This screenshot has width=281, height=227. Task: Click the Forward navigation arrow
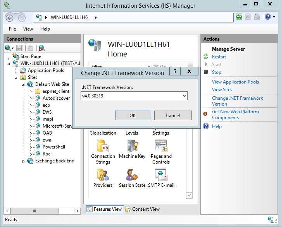point(22,18)
